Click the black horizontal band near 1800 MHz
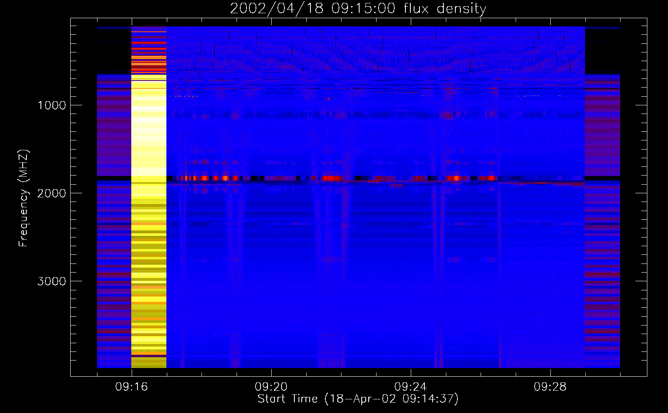 (x=358, y=178)
